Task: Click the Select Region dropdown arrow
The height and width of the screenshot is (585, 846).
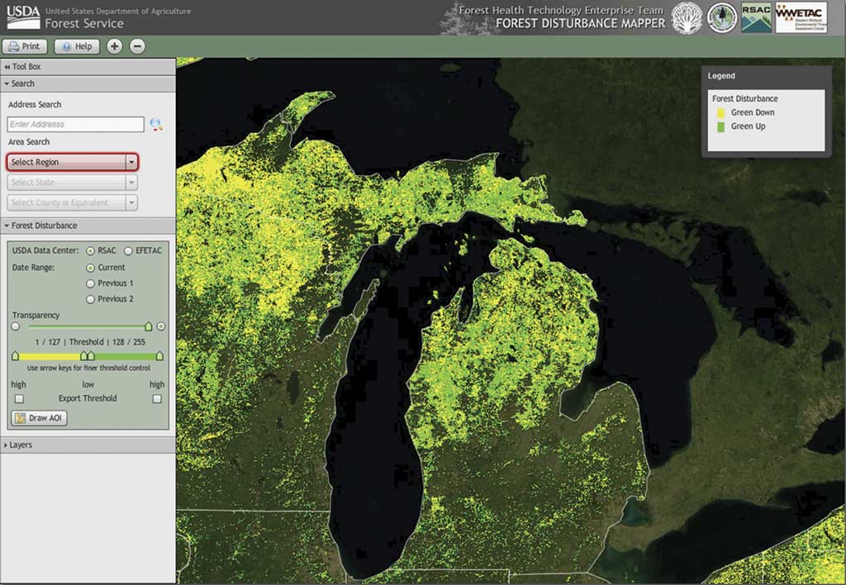Action: pyautogui.click(x=131, y=162)
